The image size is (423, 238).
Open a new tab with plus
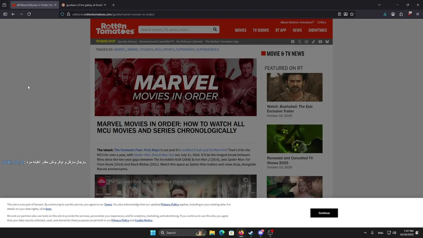pos(113,5)
